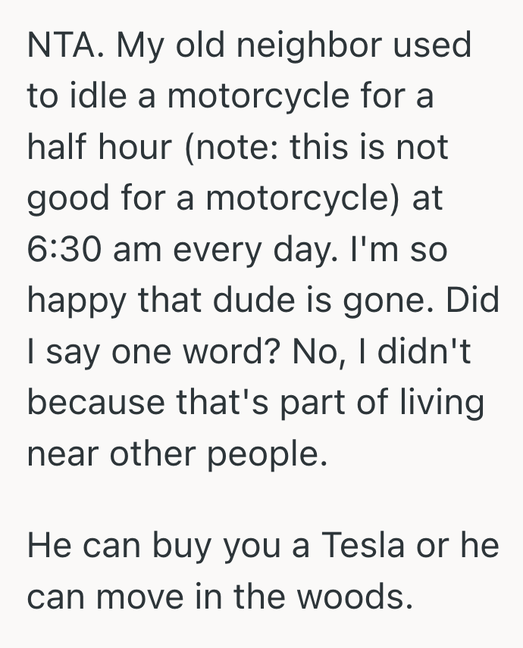Viewport: 523px width, 648px height.
Task: Click the phrase "half hour"
Action: (101, 148)
